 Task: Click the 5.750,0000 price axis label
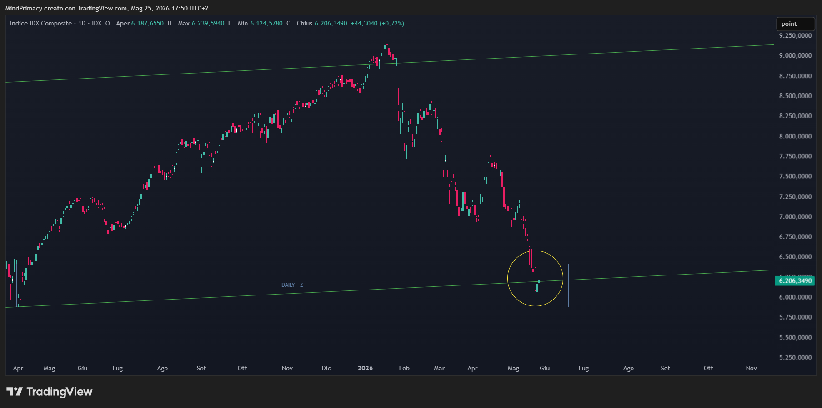795,317
